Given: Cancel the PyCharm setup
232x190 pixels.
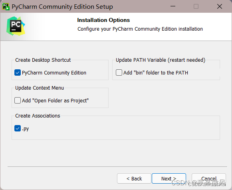Looking at the screenshot, I should (x=209, y=178).
